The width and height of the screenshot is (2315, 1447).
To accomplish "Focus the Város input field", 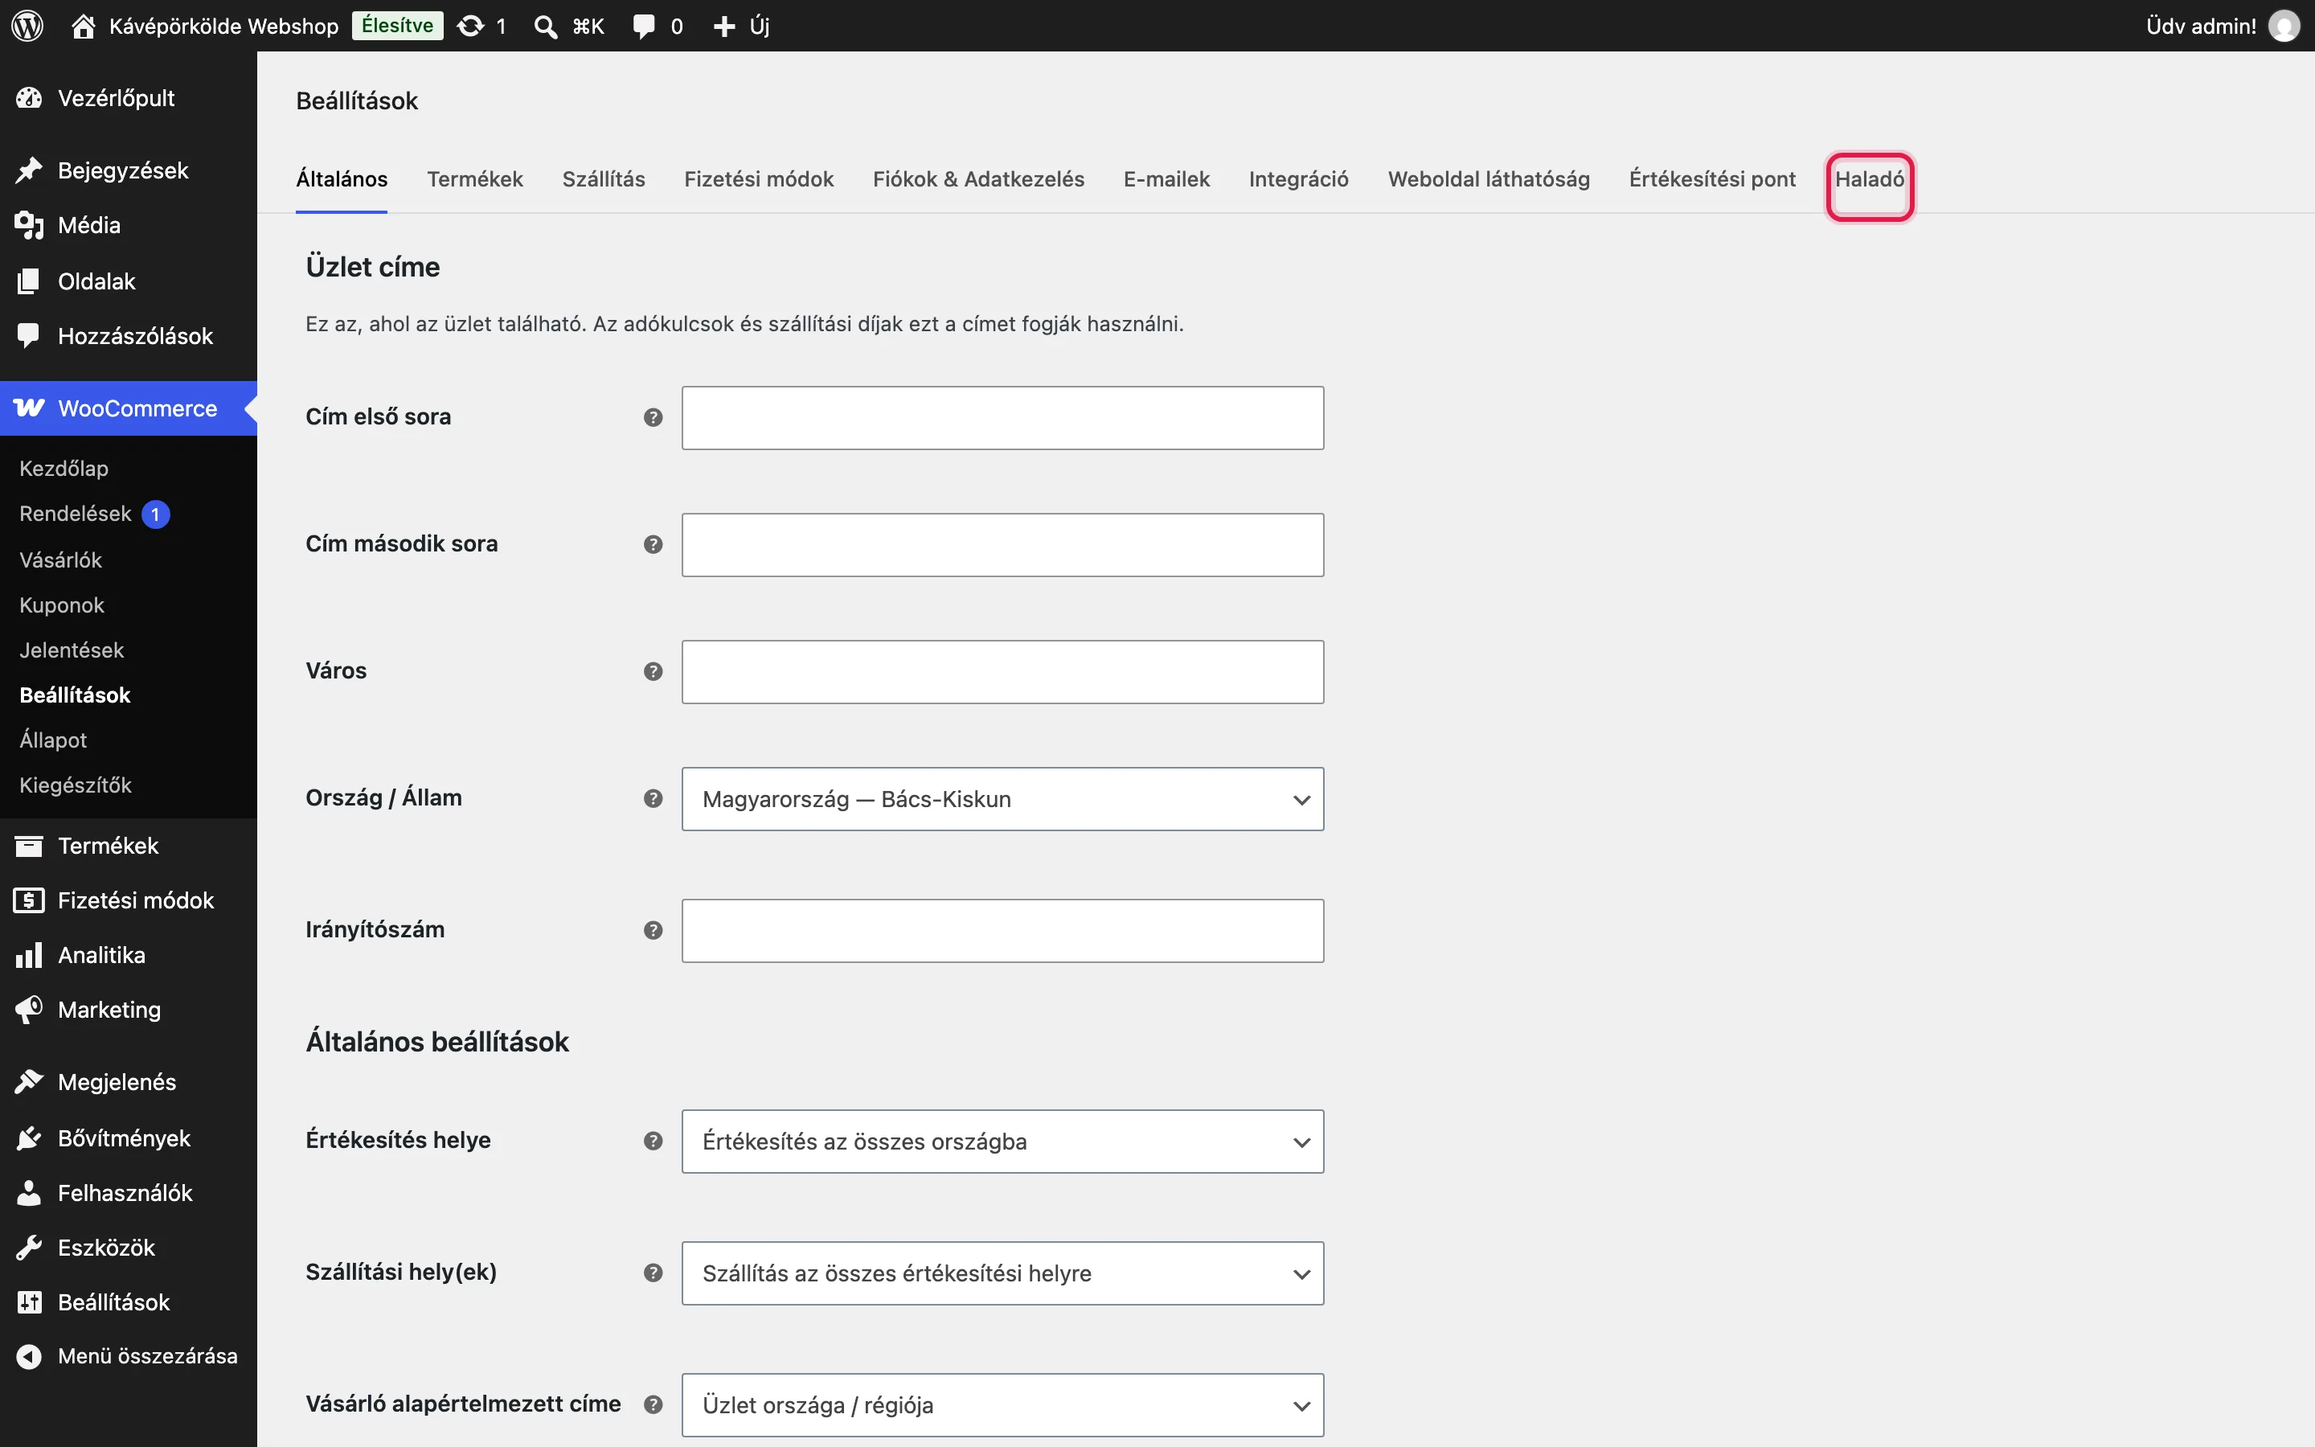I will 1002,672.
